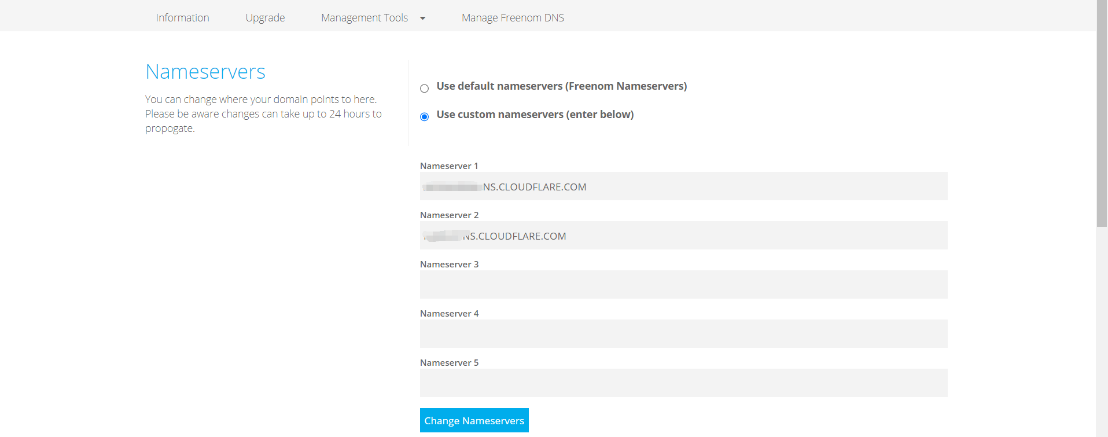Open the Information tab

[182, 18]
